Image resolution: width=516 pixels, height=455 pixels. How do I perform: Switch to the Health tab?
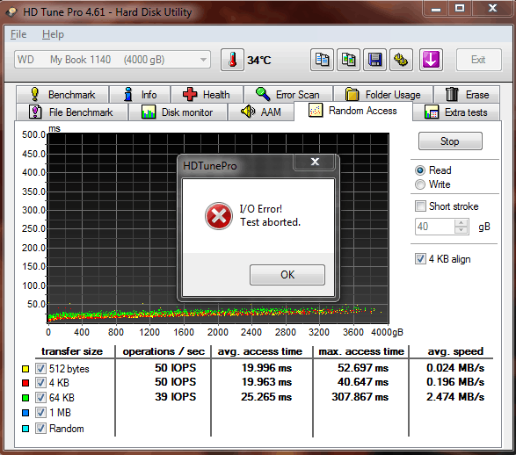[x=207, y=95]
